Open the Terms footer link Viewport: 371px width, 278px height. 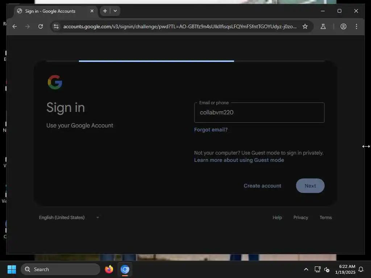point(326,218)
